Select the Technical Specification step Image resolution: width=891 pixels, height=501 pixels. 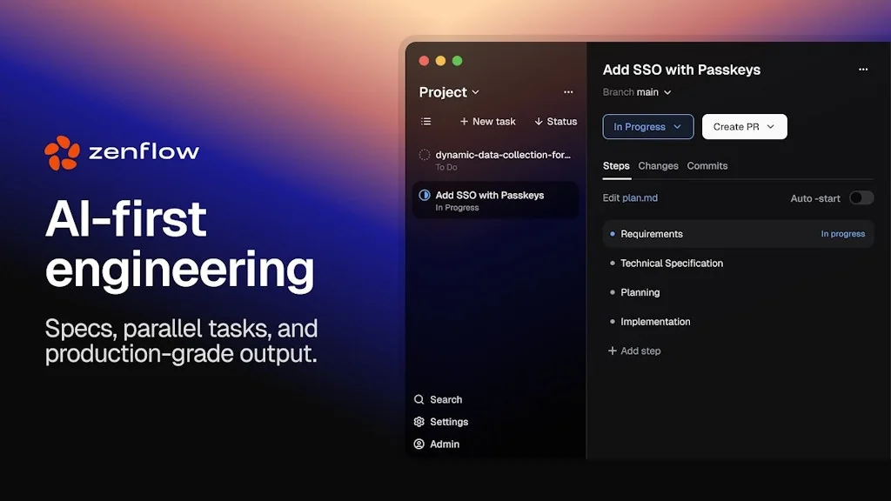[x=671, y=264]
